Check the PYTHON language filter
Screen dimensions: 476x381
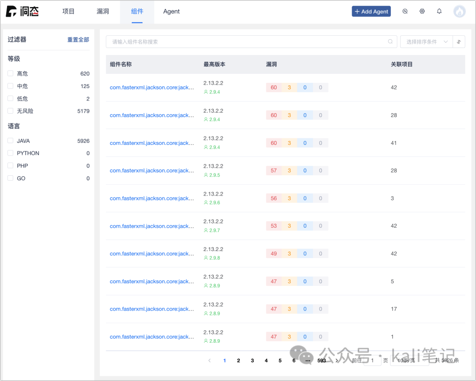point(10,153)
